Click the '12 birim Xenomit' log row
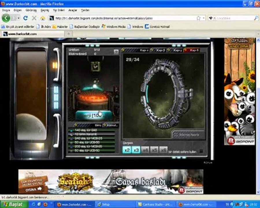 [x=92, y=134]
